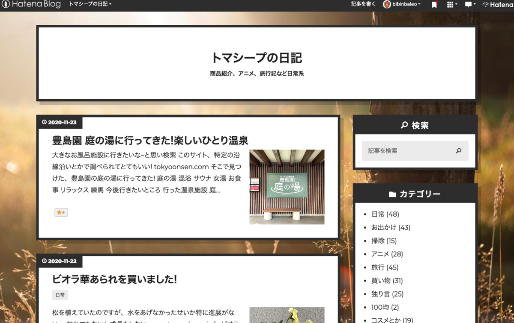Image resolution: width=514 pixels, height=323 pixels.
Task: Click the 庭の湯 entry thumbnail image
Action: (x=287, y=187)
